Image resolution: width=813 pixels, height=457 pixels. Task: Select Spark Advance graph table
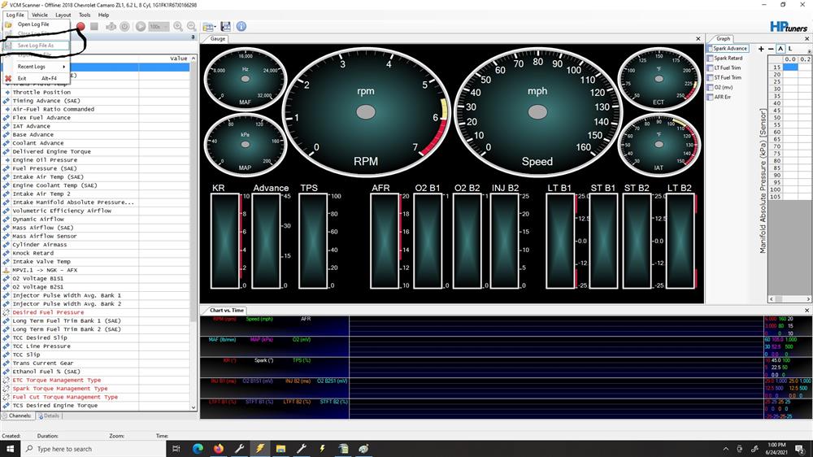coord(729,48)
